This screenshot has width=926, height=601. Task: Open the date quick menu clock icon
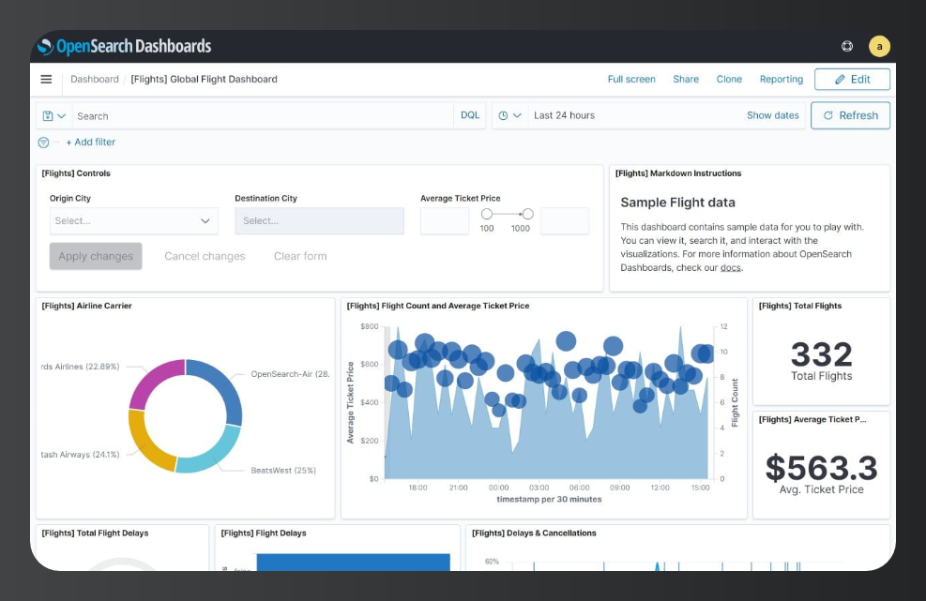coord(509,115)
